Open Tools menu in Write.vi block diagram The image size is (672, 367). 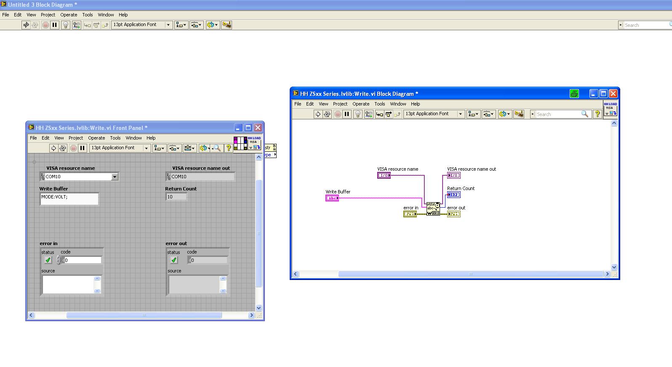(379, 104)
